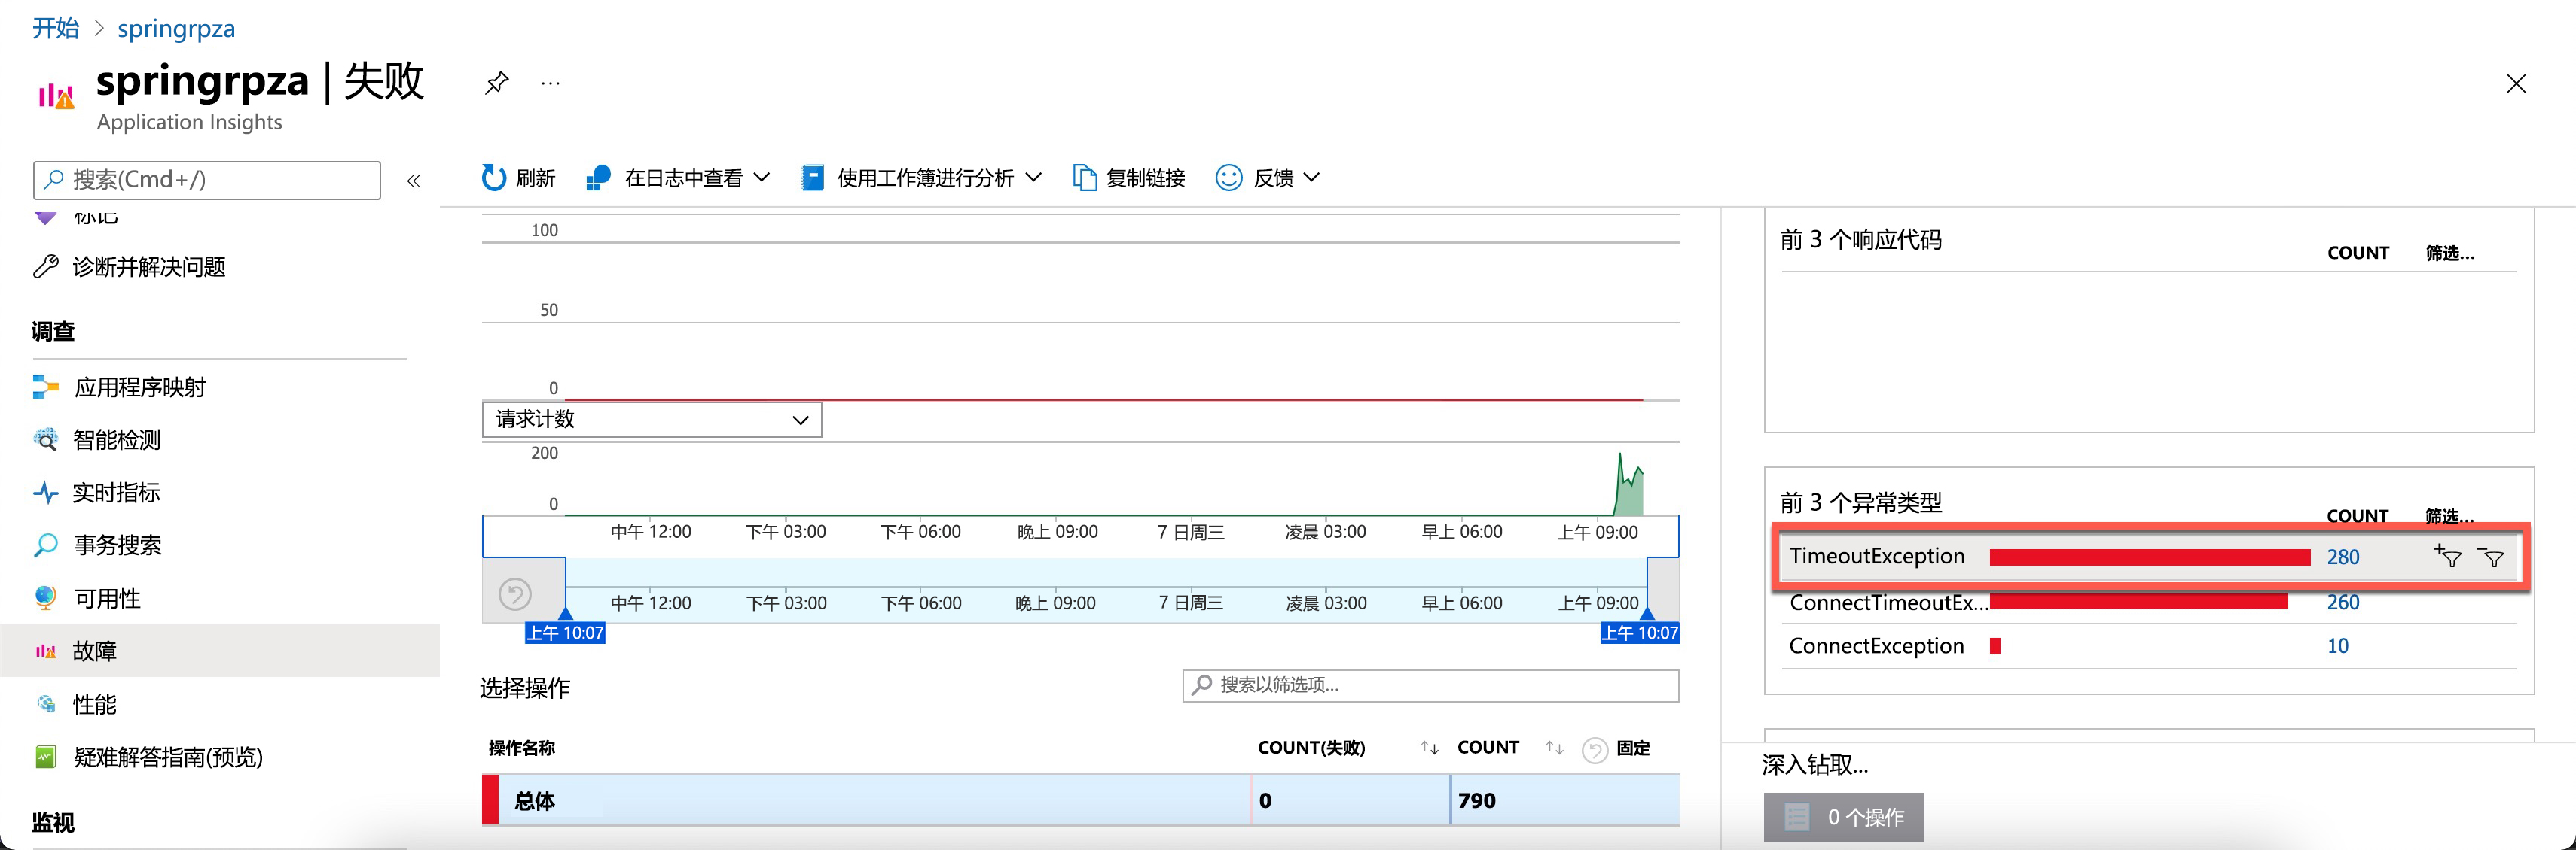Sort by the COUNT column arrows

1554,748
